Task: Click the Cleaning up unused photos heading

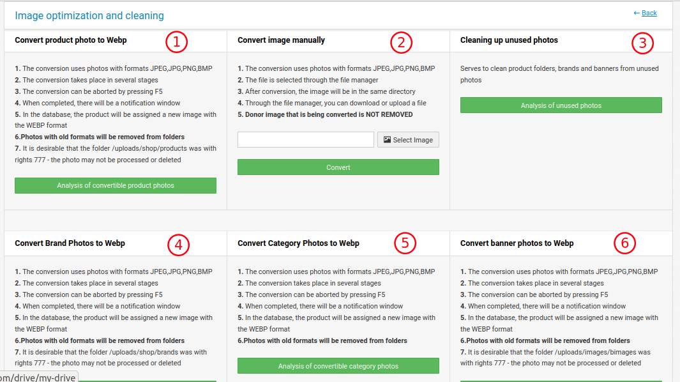Action: click(x=509, y=40)
